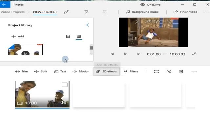Open the Trim tool
This screenshot has height=118, width=210.
[21, 71]
